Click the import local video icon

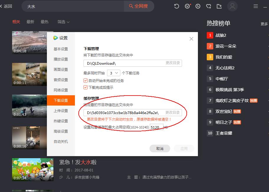(219, 6)
